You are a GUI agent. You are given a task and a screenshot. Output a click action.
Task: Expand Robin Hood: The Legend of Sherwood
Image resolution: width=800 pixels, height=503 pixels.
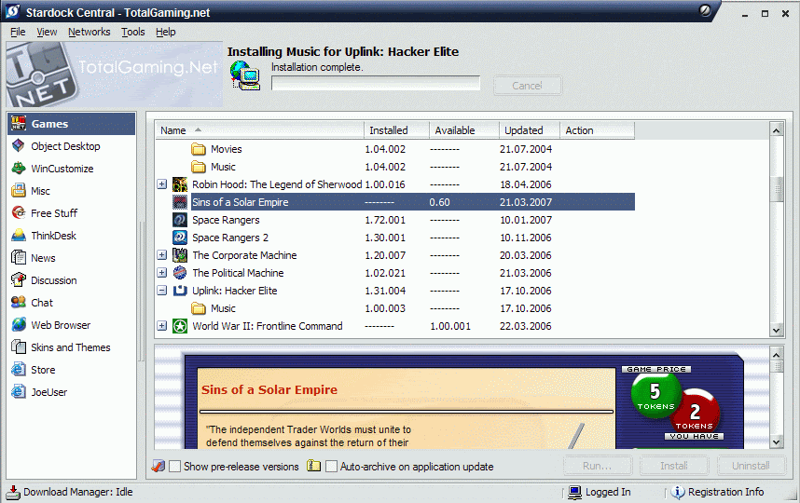pyautogui.click(x=161, y=184)
